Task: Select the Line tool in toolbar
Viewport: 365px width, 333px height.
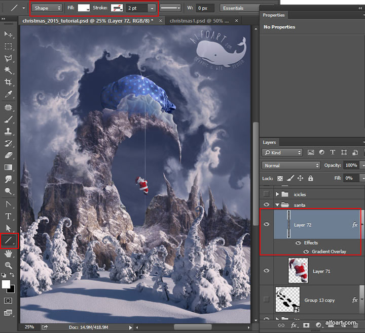Action: (x=9, y=241)
